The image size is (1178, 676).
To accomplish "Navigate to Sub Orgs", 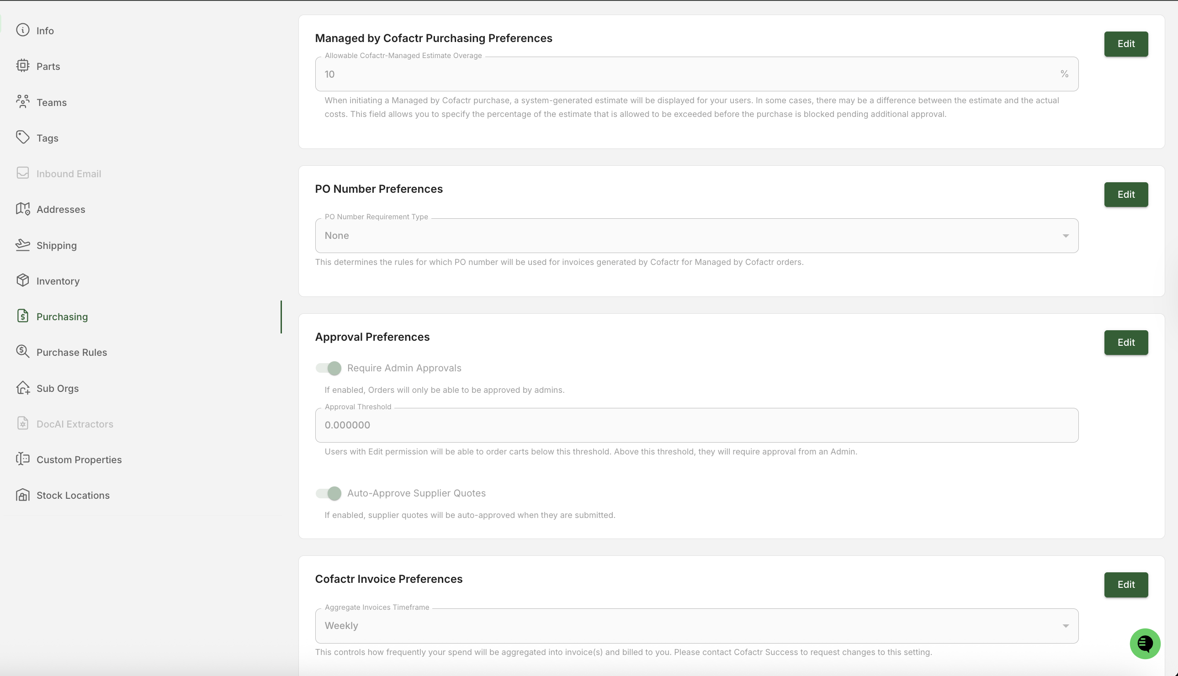I will click(x=58, y=388).
